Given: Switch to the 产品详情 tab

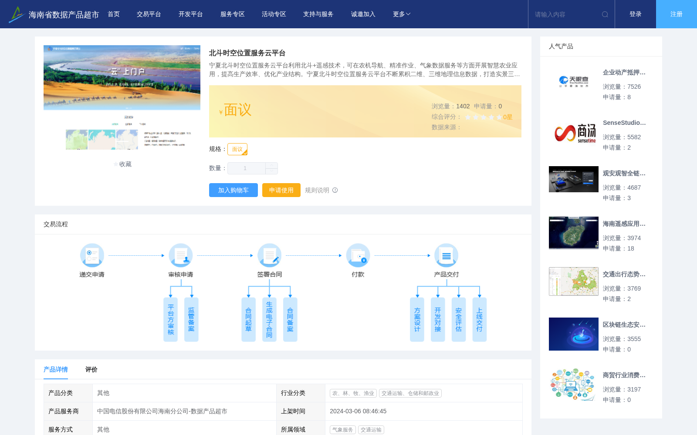Looking at the screenshot, I should [x=56, y=369].
